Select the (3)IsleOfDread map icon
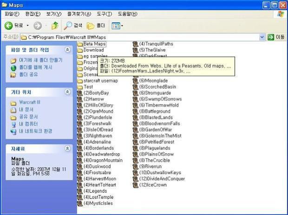This screenshot has height=215, width=288. click(x=80, y=130)
